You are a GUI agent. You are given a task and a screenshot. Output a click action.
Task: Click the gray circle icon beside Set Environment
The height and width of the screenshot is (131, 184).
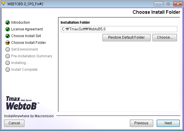click(x=8, y=49)
